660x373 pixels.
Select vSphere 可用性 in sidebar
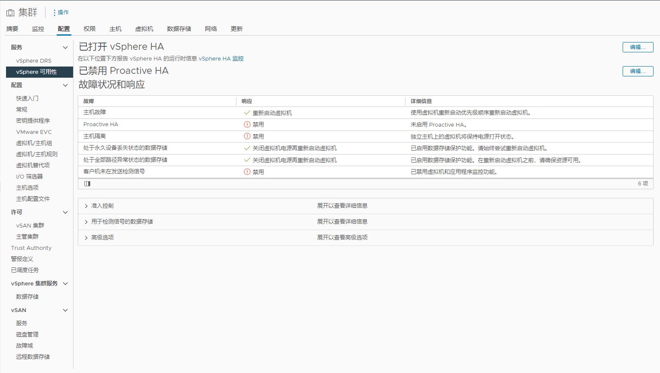(40, 72)
